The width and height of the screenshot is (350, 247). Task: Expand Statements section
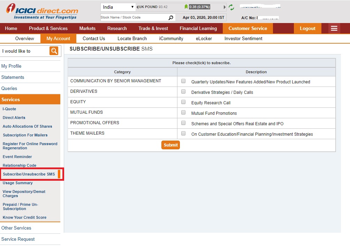(x=30, y=77)
